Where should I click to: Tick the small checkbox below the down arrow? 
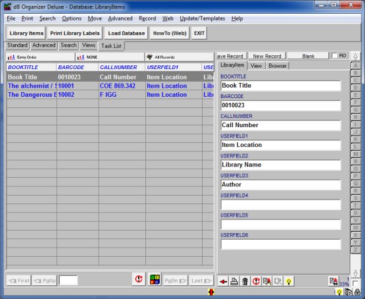355,283
